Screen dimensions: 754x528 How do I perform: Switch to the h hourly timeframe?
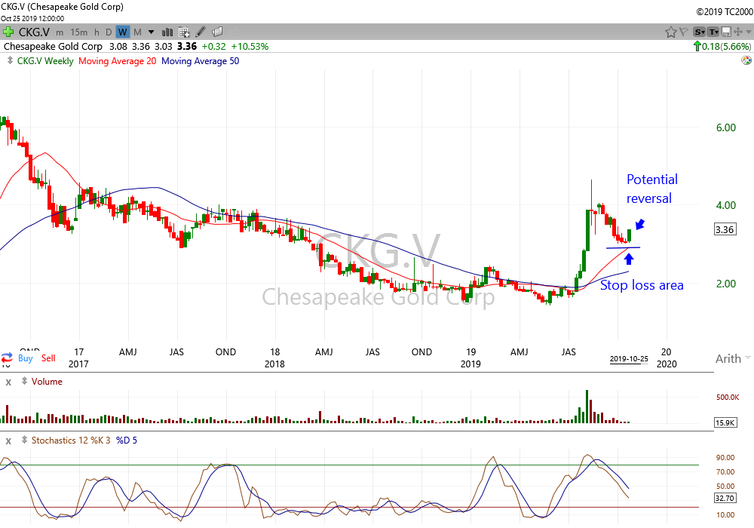[97, 32]
